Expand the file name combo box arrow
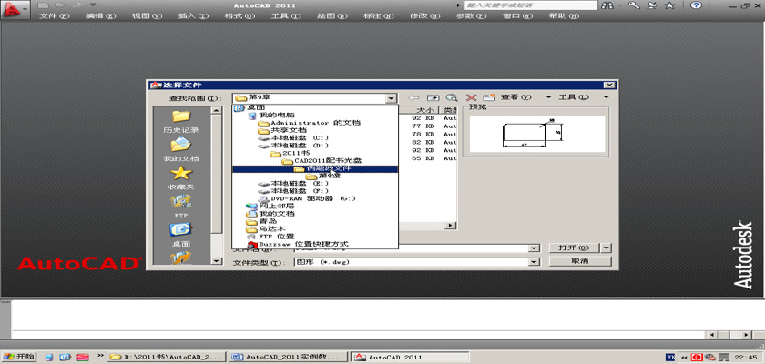Screen dimensions: 765x364 pyautogui.click(x=534, y=248)
